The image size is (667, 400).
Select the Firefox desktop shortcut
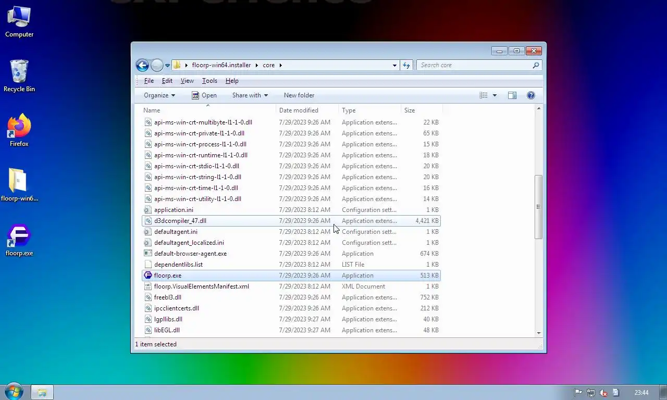click(19, 131)
